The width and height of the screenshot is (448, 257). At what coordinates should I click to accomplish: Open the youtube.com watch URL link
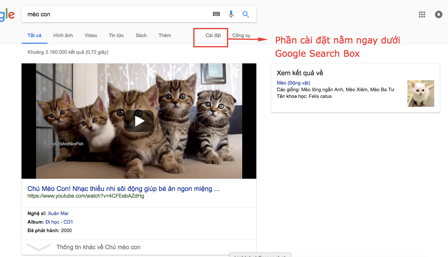click(x=86, y=196)
